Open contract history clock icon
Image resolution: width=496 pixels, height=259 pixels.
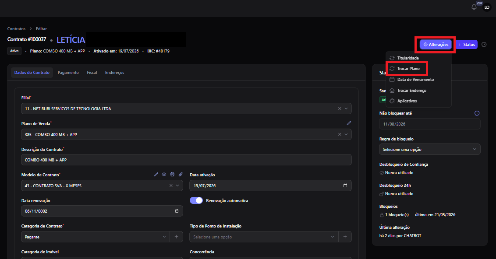(484, 45)
